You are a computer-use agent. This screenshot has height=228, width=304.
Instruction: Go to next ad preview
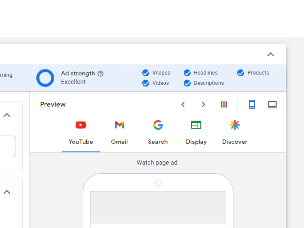coord(203,105)
